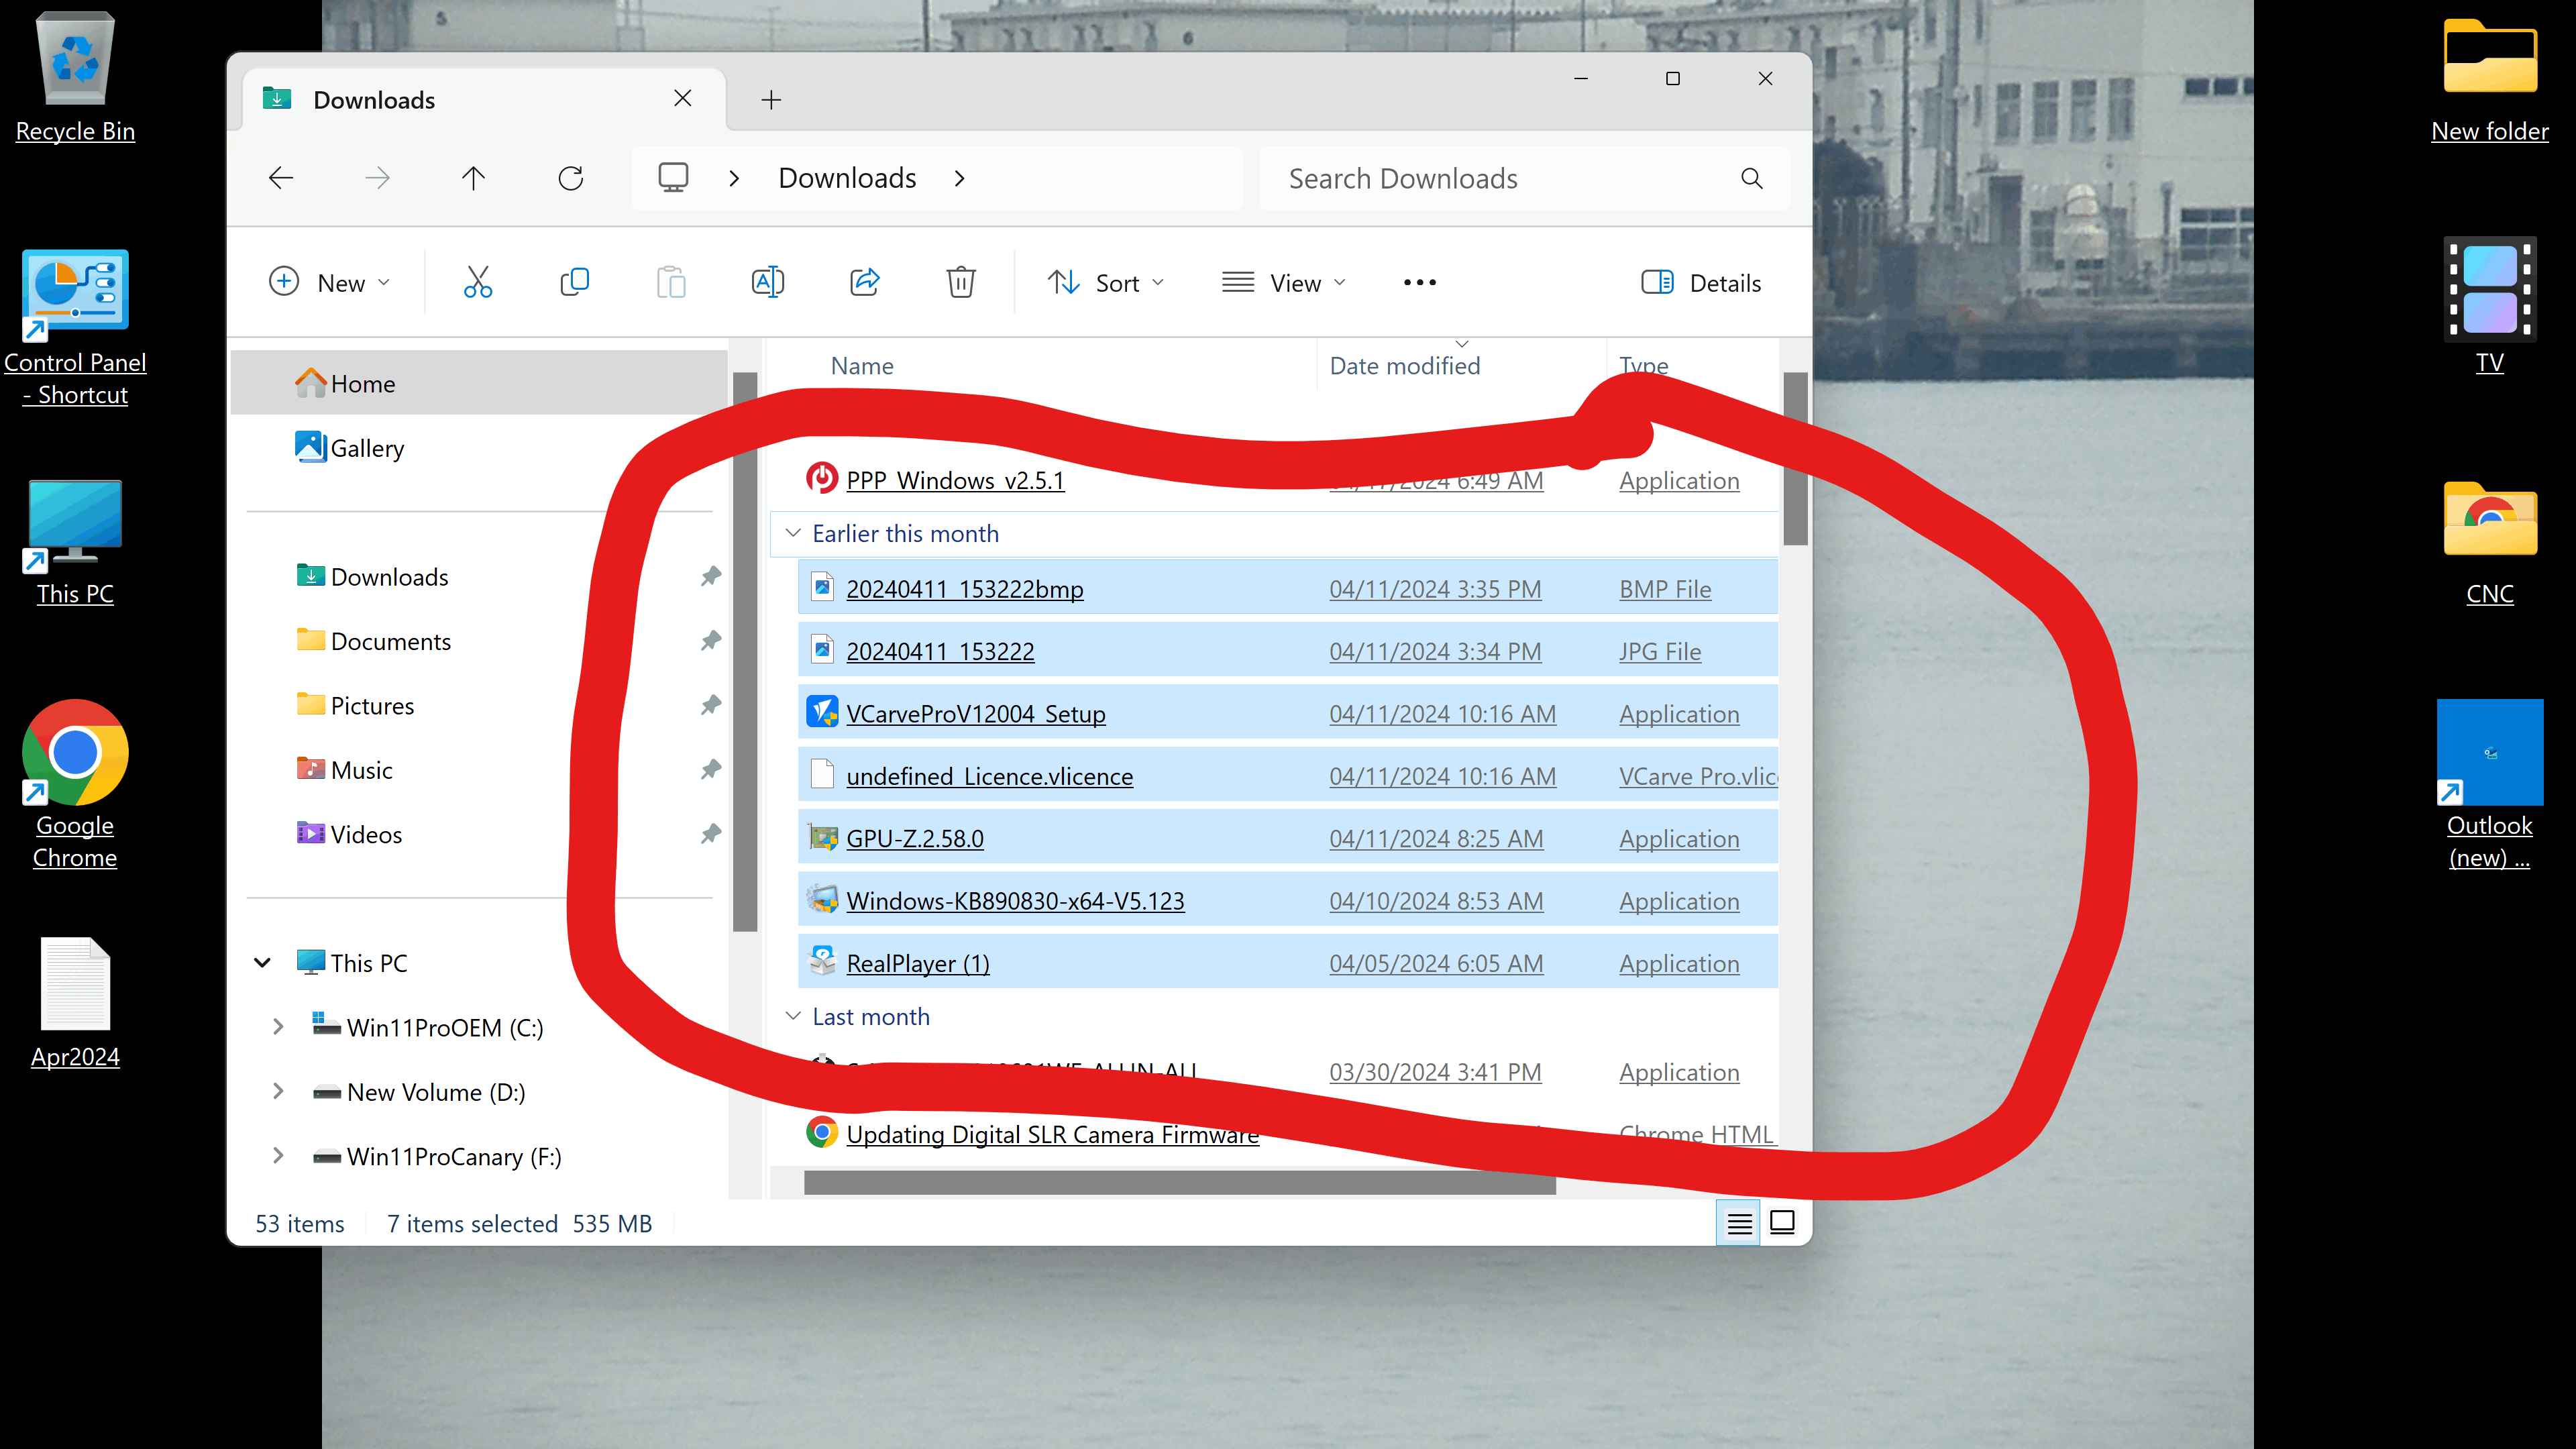The width and height of the screenshot is (2576, 1449).
Task: Open VCarveProV12004_Setup file
Action: click(x=975, y=714)
